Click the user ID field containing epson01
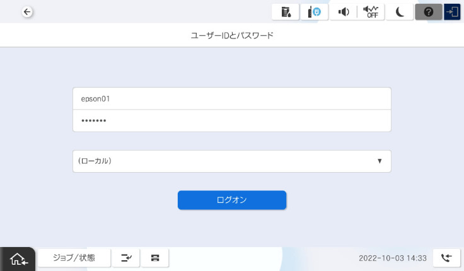Screen dimensions: 464x271 pyautogui.click(x=232, y=98)
